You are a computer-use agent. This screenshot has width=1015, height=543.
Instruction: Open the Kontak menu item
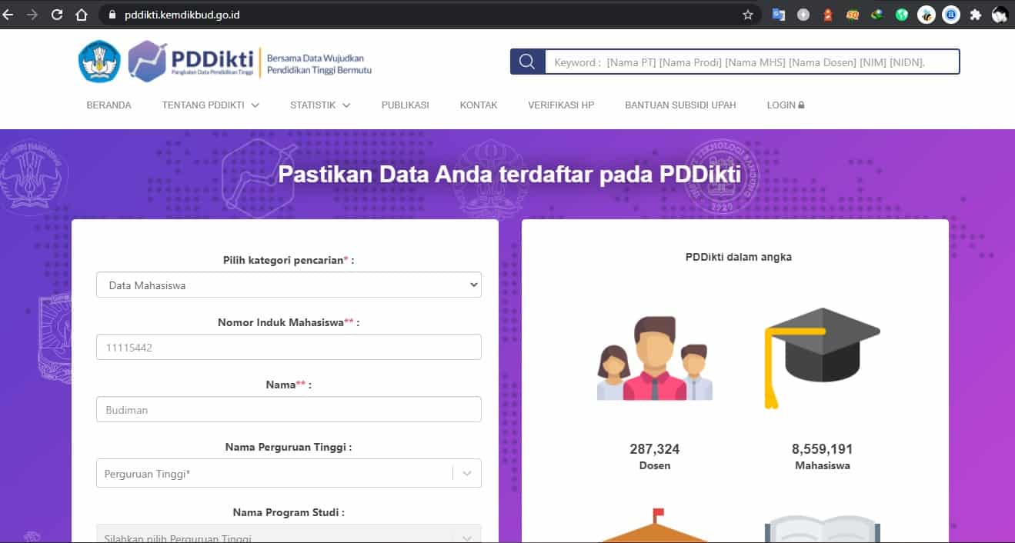click(x=479, y=105)
